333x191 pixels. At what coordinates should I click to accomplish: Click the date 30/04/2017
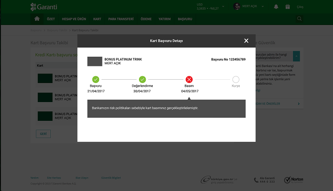142,91
